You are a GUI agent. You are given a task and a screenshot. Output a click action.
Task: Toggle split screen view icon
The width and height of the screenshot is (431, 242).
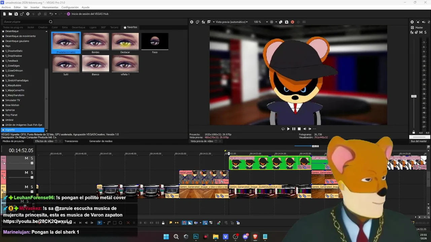click(x=209, y=22)
